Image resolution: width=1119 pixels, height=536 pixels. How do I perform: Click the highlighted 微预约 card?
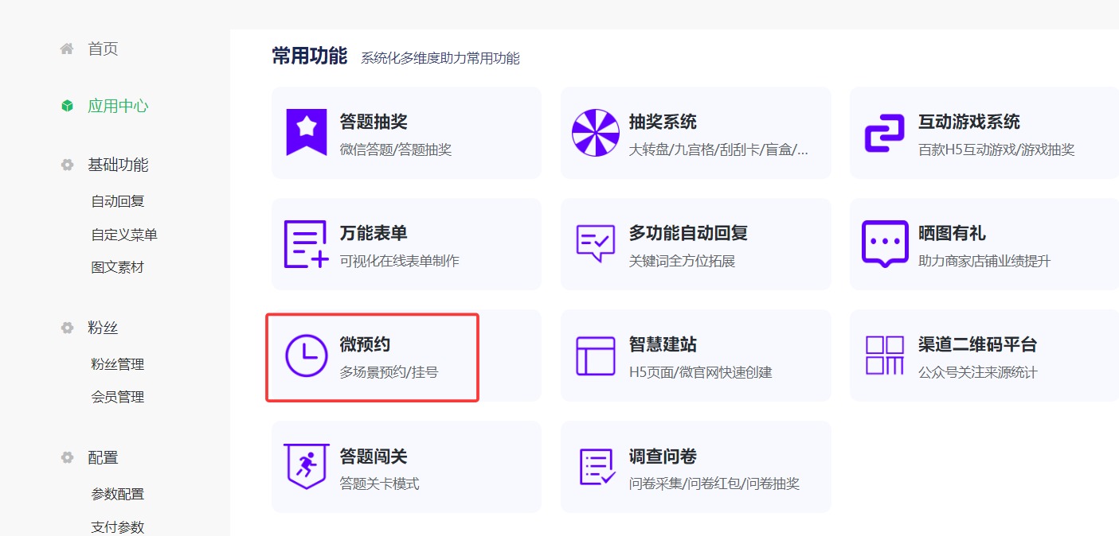point(372,355)
